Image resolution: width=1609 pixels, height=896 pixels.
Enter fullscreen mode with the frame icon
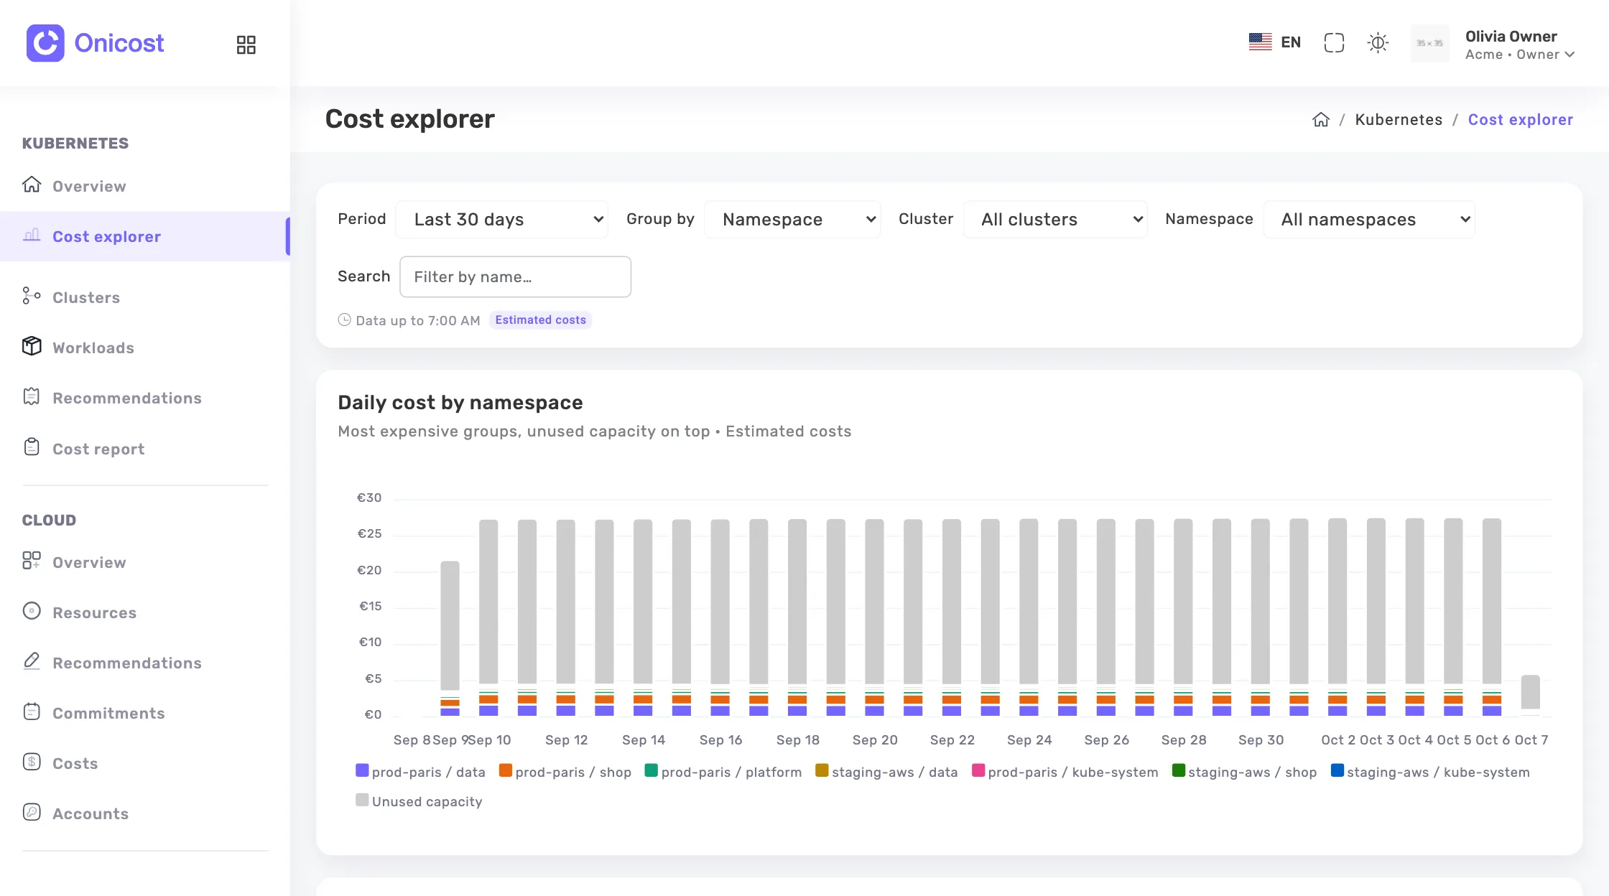point(1334,43)
